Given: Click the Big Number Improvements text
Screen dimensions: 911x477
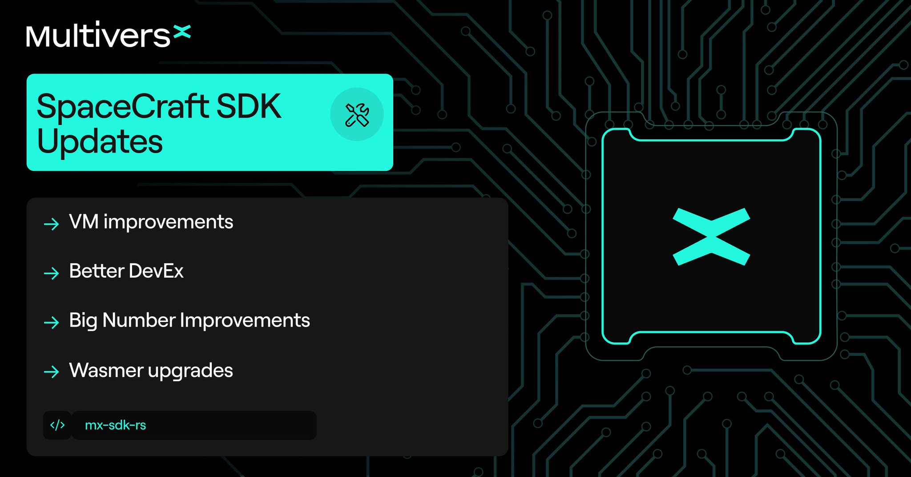Looking at the screenshot, I should point(189,321).
